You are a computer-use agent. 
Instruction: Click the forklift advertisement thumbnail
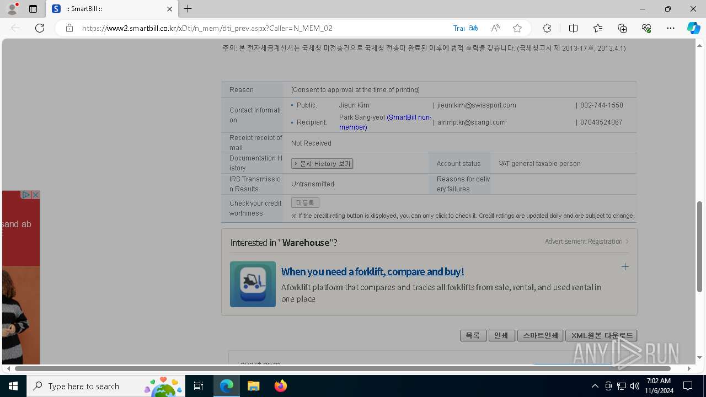(x=253, y=284)
